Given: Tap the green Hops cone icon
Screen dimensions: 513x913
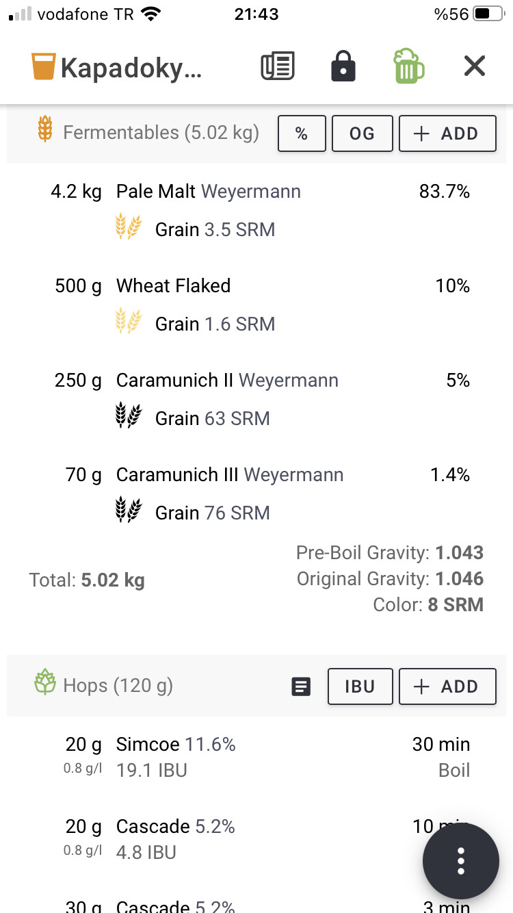Looking at the screenshot, I should 45,682.
